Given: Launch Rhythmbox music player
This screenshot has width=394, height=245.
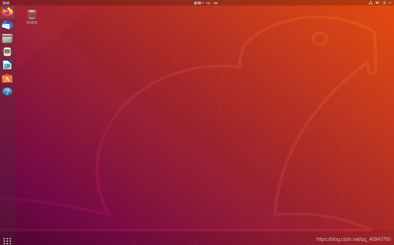Looking at the screenshot, I should point(7,52).
